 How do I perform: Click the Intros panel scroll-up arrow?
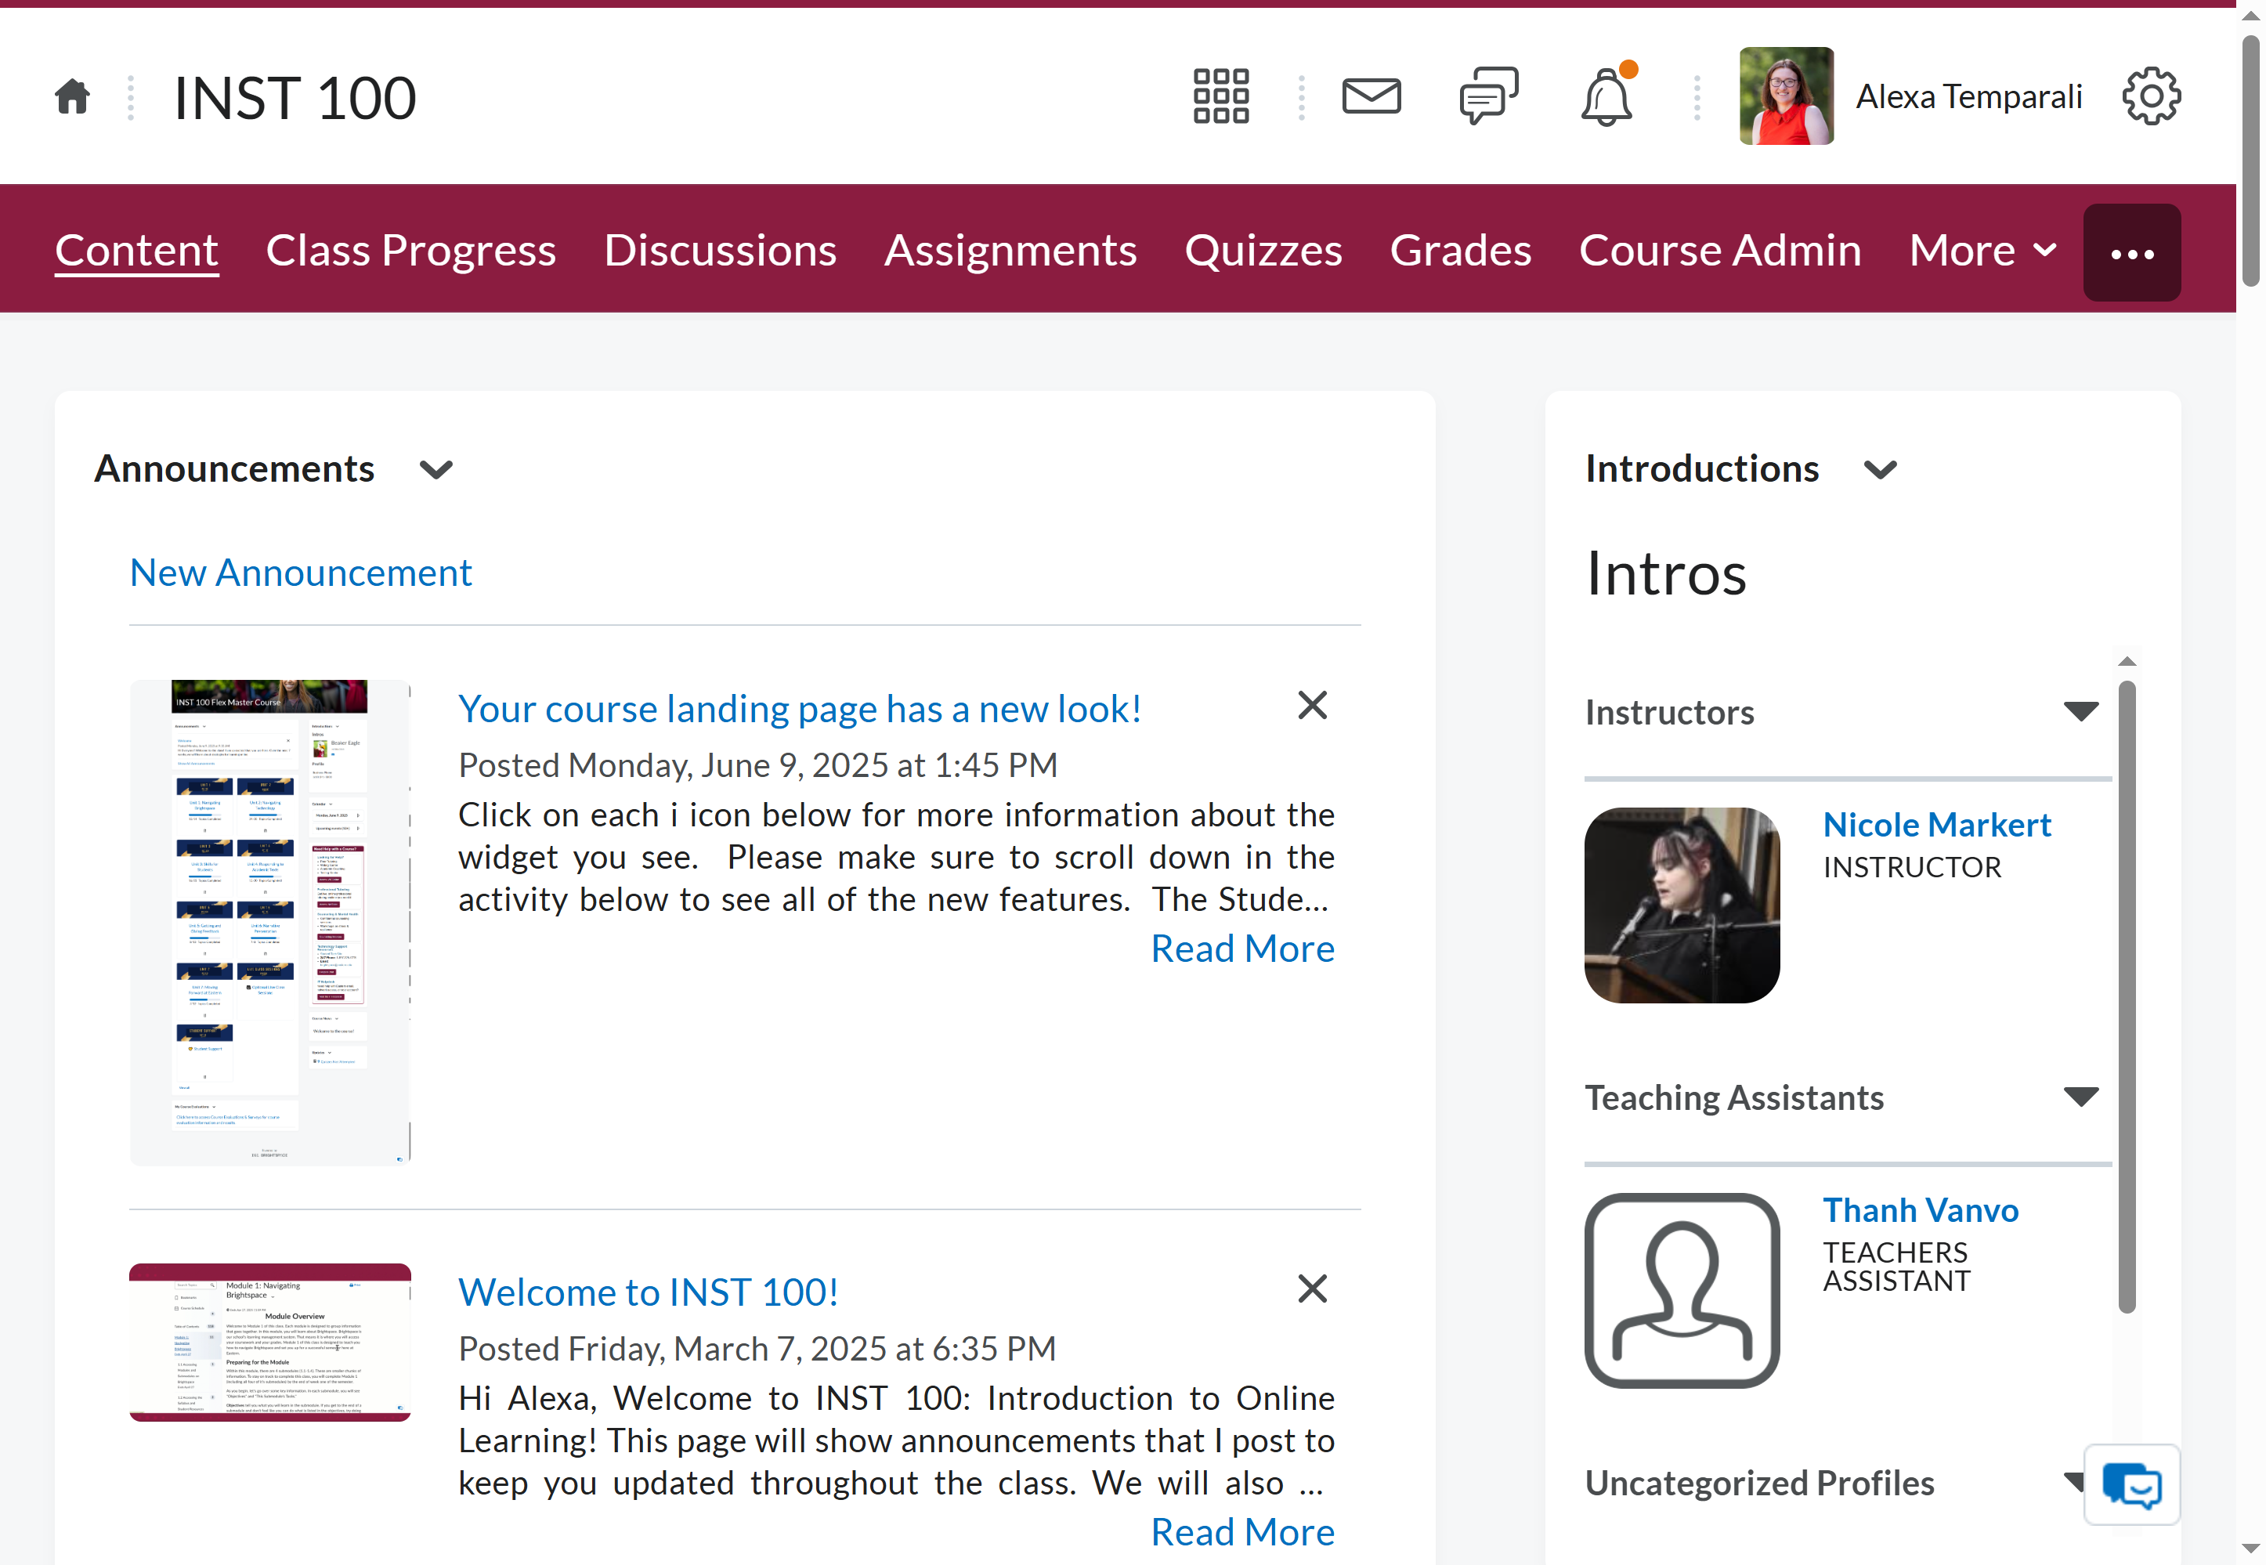pyautogui.click(x=2127, y=662)
